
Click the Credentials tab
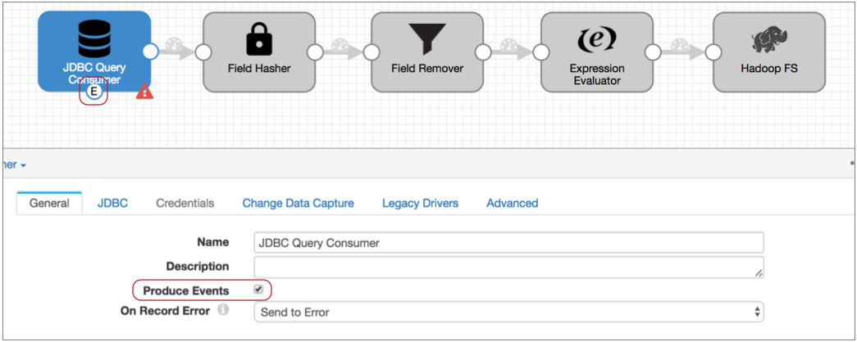pos(185,203)
